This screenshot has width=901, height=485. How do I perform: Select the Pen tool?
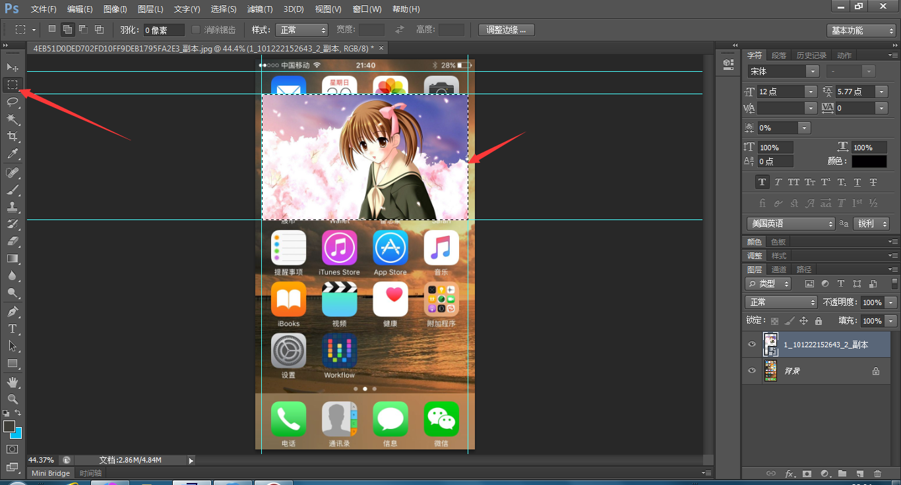pyautogui.click(x=13, y=311)
